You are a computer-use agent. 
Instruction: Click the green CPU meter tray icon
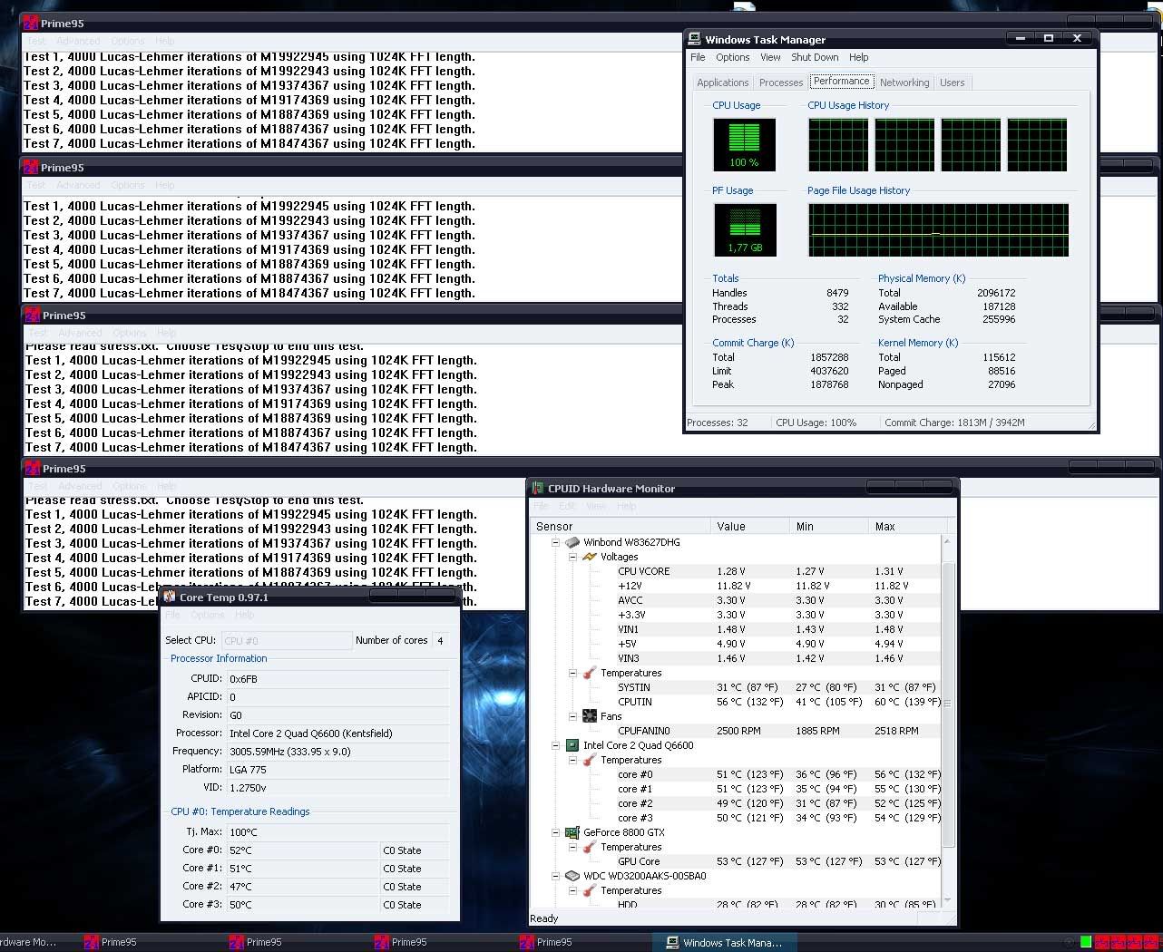coord(1085,943)
